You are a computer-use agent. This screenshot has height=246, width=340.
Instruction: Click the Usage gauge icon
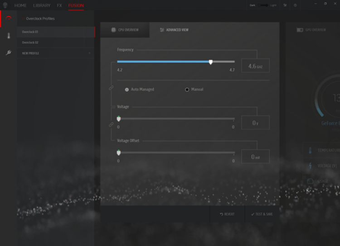click(x=310, y=181)
